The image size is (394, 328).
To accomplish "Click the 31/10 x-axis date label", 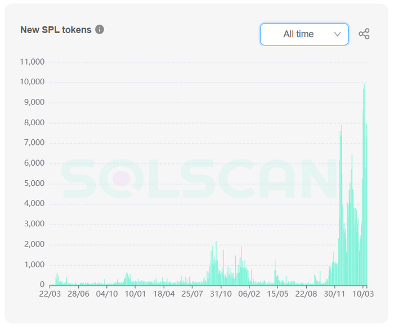I will 221,294.
